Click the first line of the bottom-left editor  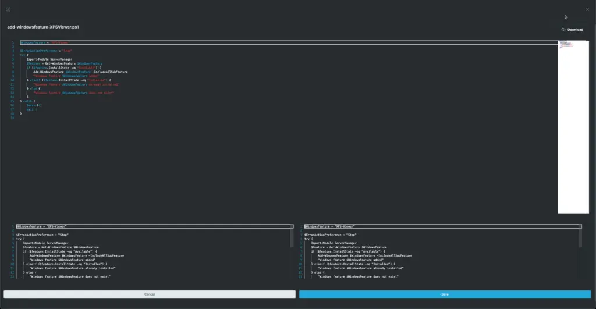[155, 226]
